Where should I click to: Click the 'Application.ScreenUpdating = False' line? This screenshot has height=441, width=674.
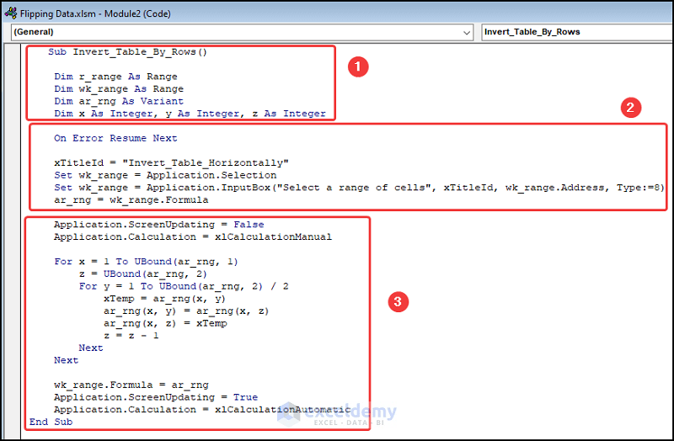[159, 225]
